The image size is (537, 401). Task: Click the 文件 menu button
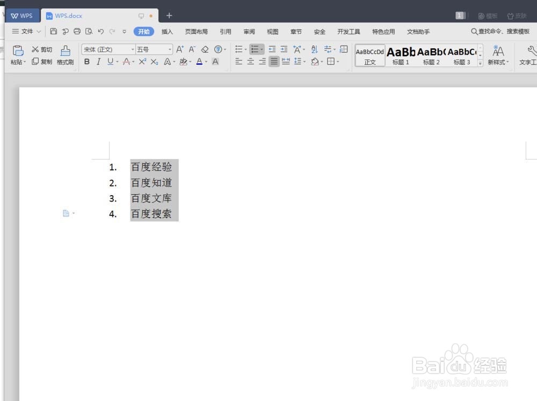[x=26, y=32]
